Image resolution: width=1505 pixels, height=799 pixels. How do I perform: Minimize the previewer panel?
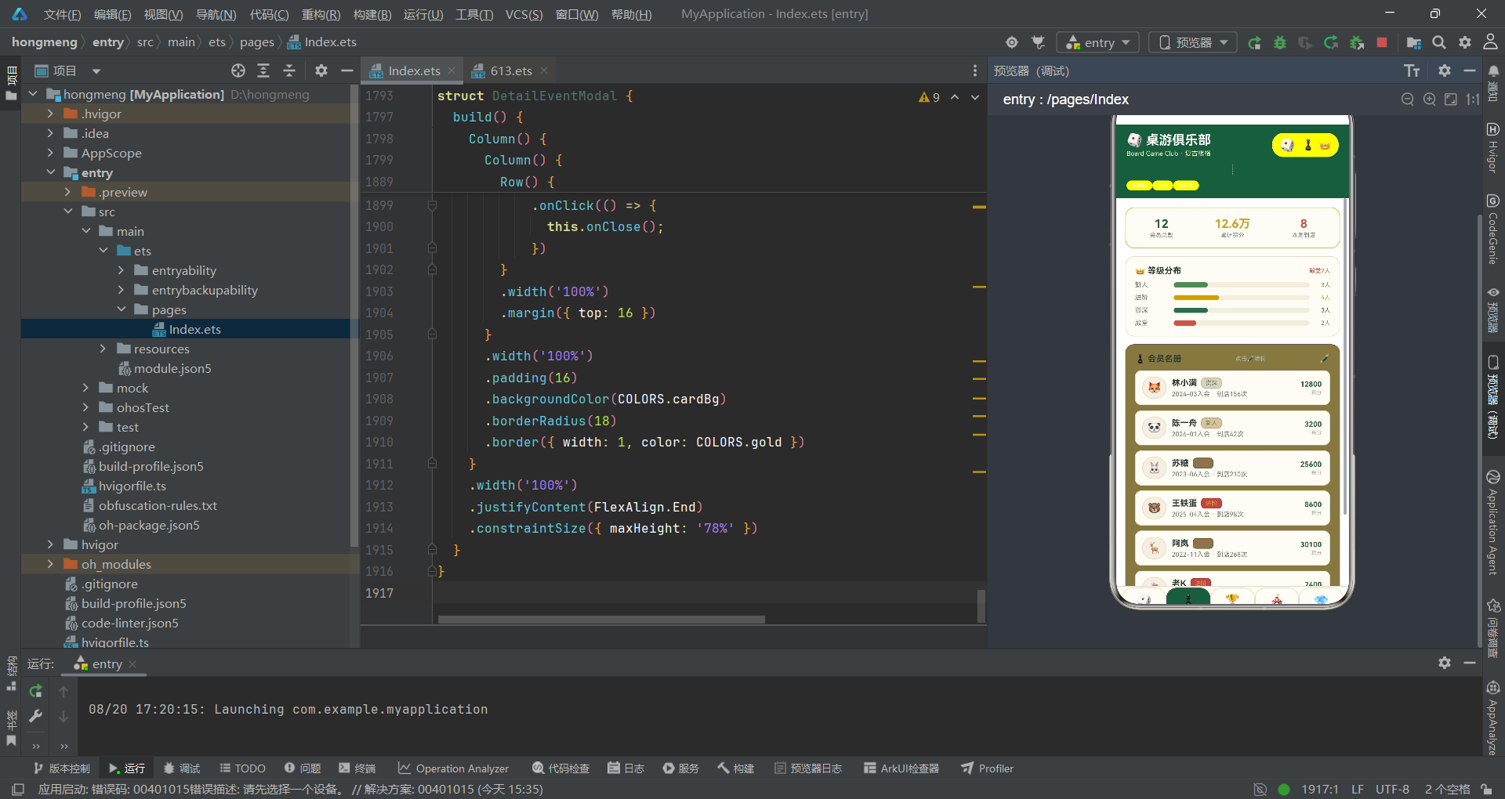1470,70
